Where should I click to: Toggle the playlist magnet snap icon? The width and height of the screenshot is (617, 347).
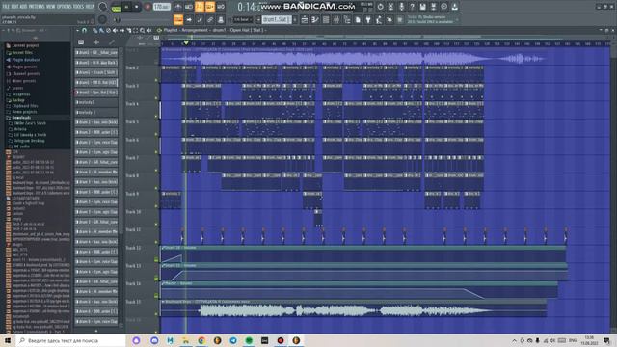pyautogui.click(x=84, y=30)
